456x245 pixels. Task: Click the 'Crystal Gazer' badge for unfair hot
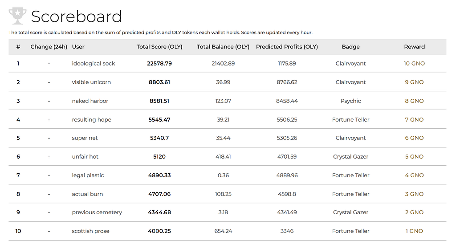(x=350, y=157)
